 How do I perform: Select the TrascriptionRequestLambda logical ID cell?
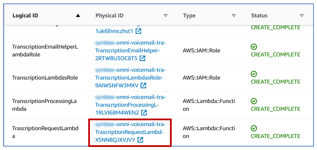[45, 132]
